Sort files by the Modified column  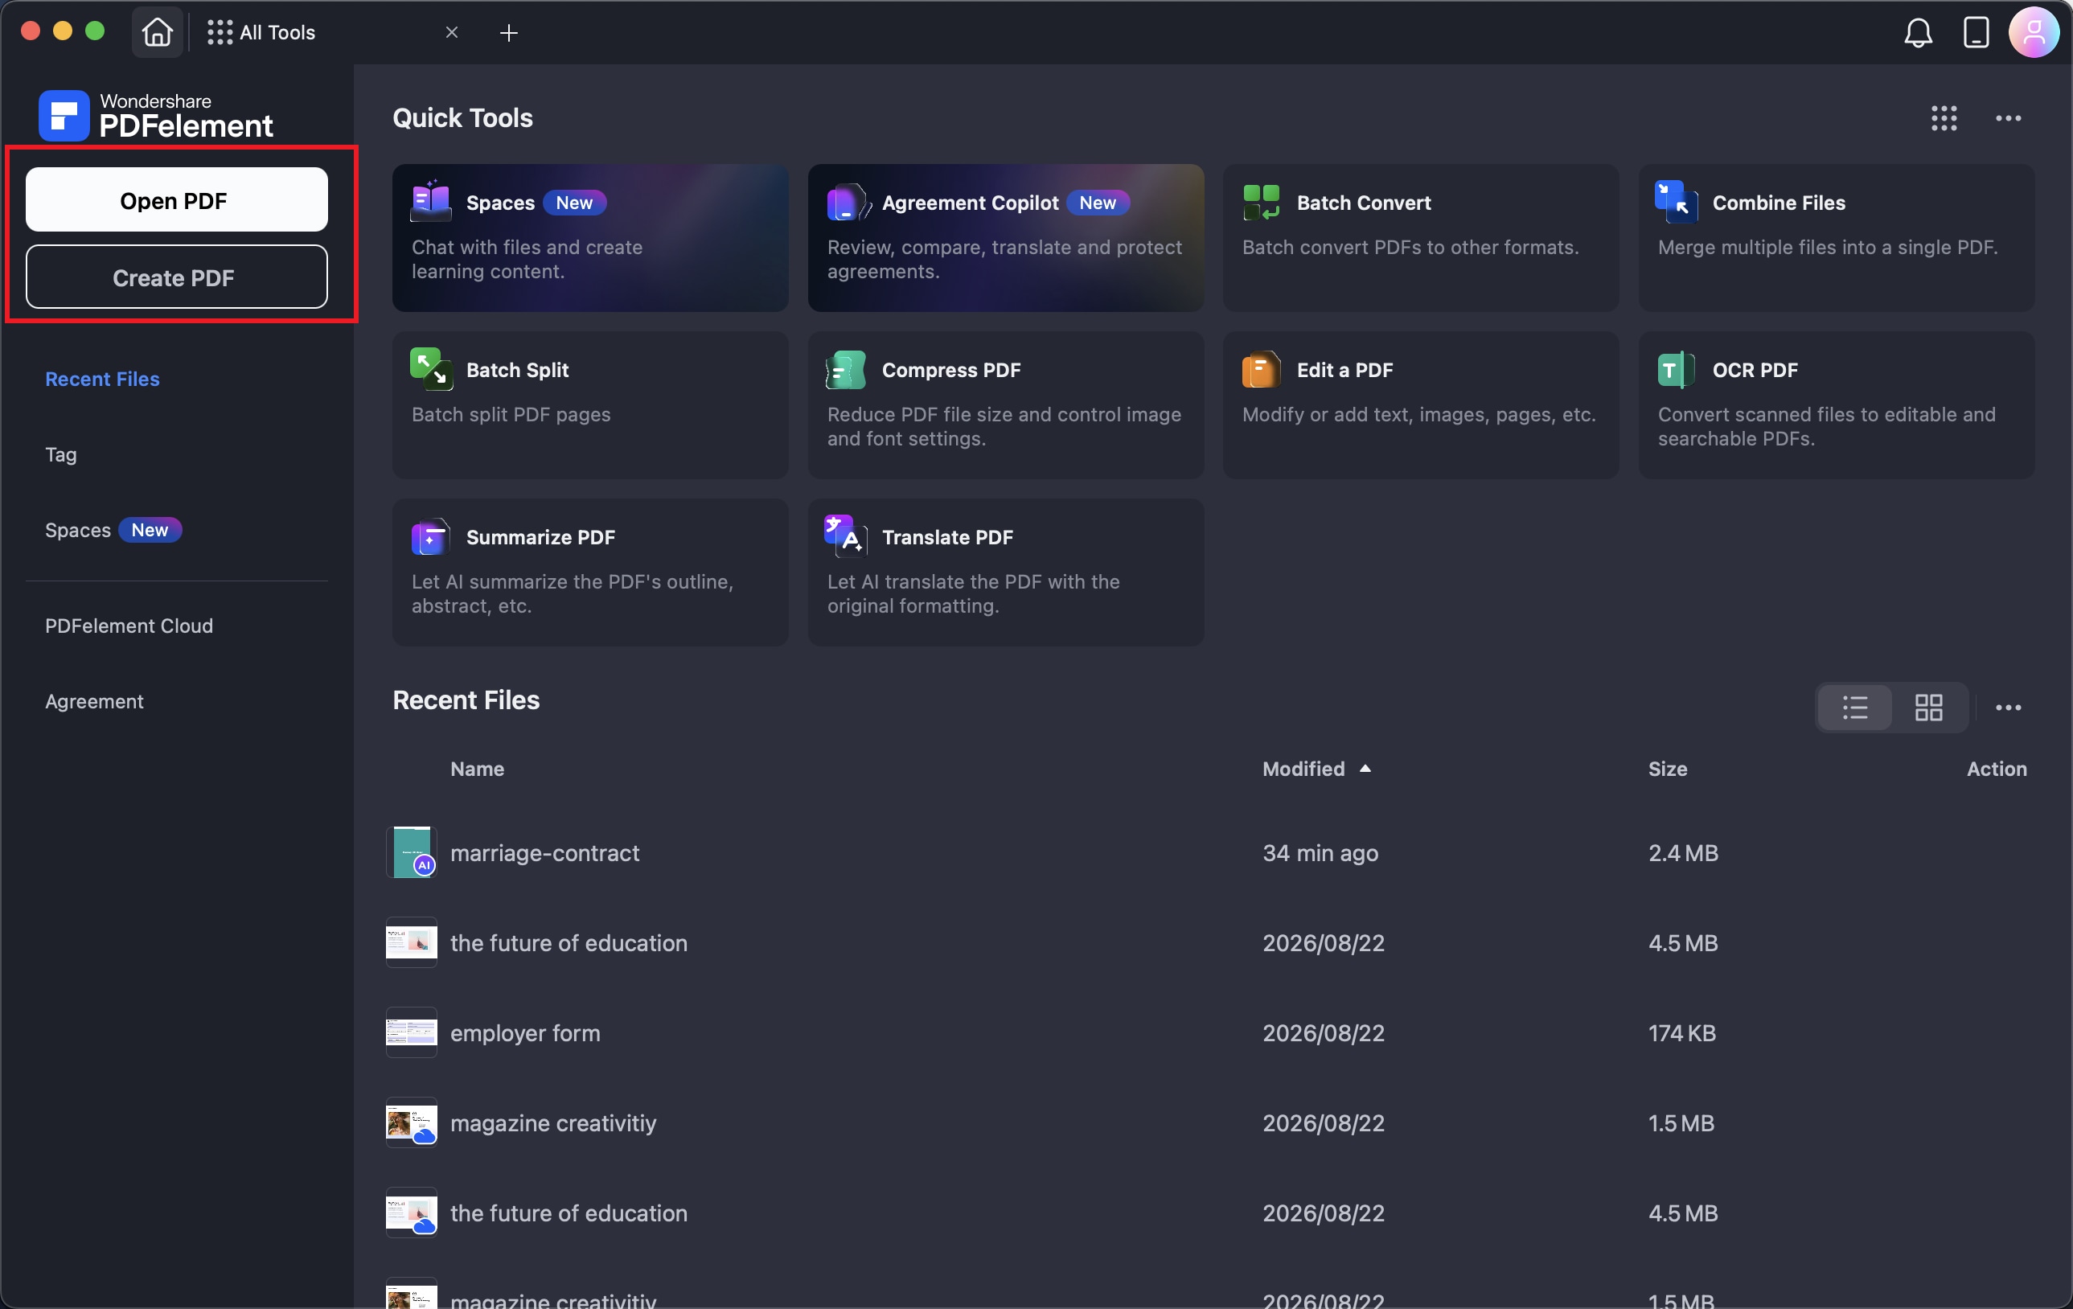click(1316, 769)
